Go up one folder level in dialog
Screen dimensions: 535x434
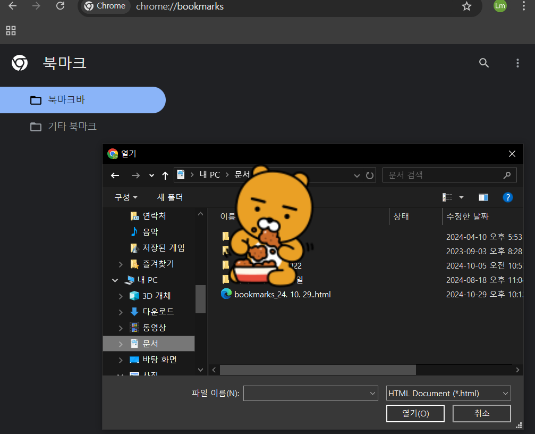165,176
